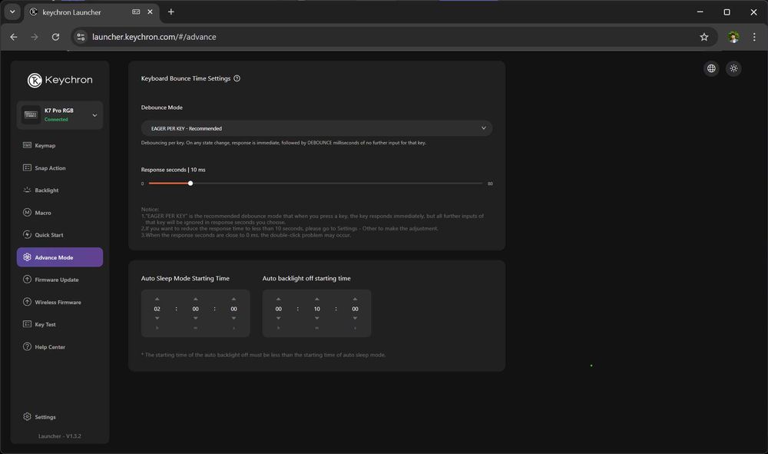Viewport: 768px width, 454px height.
Task: Click the help icon beside Bounce Time Settings
Action: pyautogui.click(x=237, y=78)
